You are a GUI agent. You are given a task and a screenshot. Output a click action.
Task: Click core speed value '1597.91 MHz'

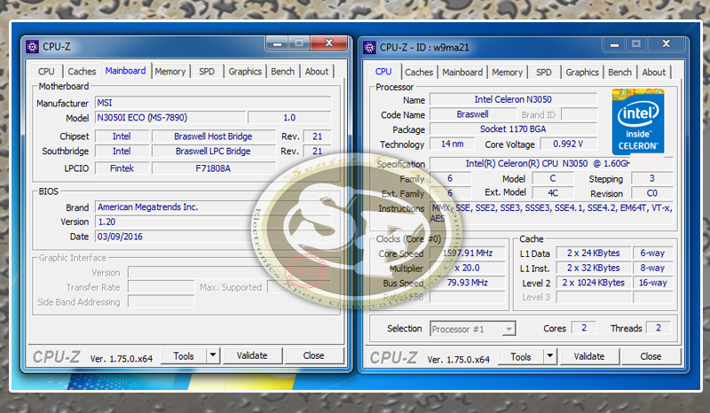point(468,253)
